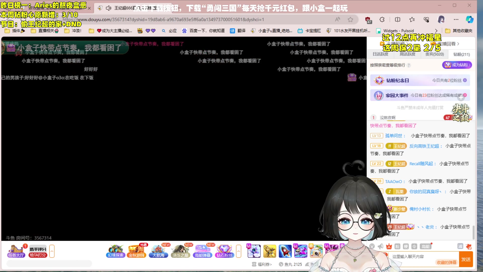483x272 pixels.
Task: Click inside the chat input field
Action: [x=423, y=256]
